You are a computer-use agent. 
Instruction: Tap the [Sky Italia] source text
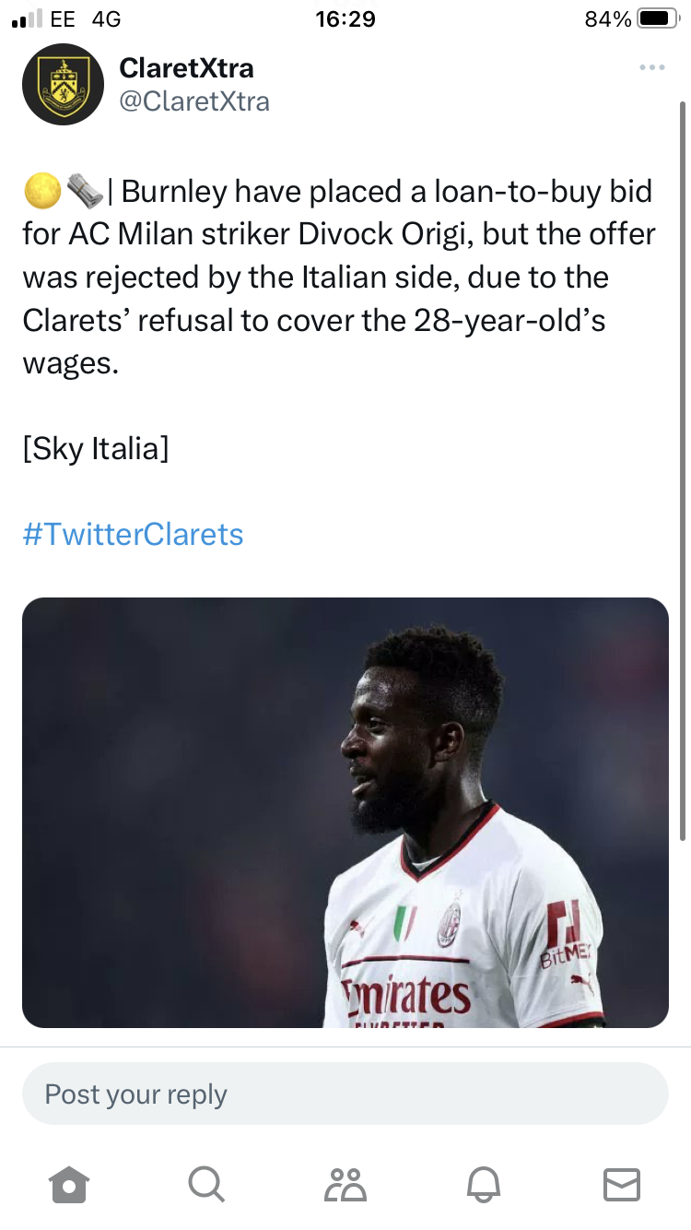pos(96,449)
